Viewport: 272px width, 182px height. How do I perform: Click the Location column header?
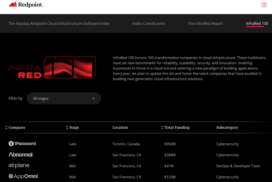[x=120, y=127]
